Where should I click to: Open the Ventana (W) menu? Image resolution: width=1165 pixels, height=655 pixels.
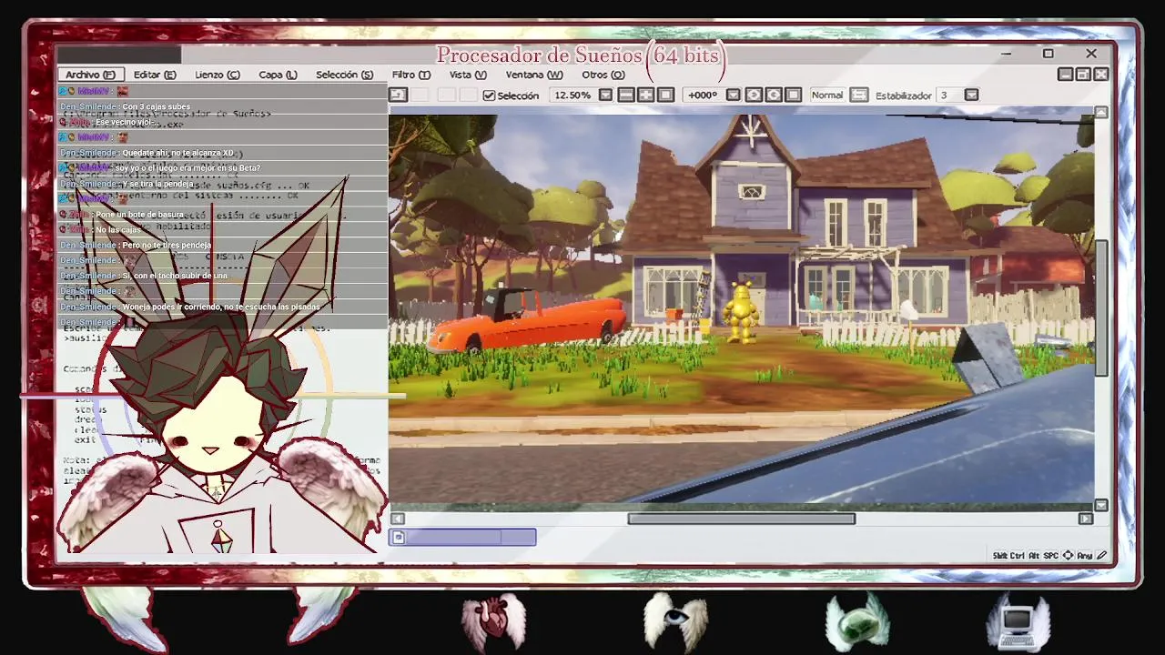point(534,75)
